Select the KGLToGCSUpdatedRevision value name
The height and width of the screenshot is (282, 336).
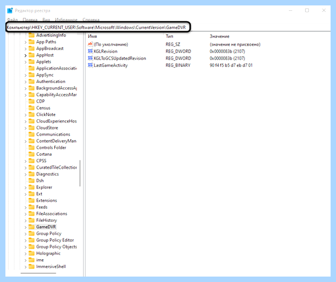tap(120, 58)
